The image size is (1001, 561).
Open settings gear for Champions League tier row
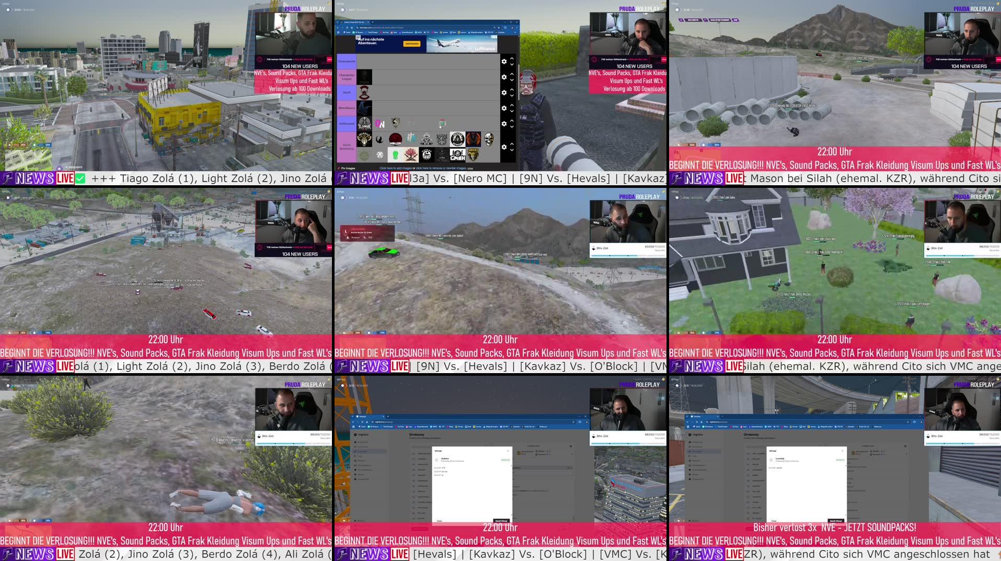(x=504, y=77)
